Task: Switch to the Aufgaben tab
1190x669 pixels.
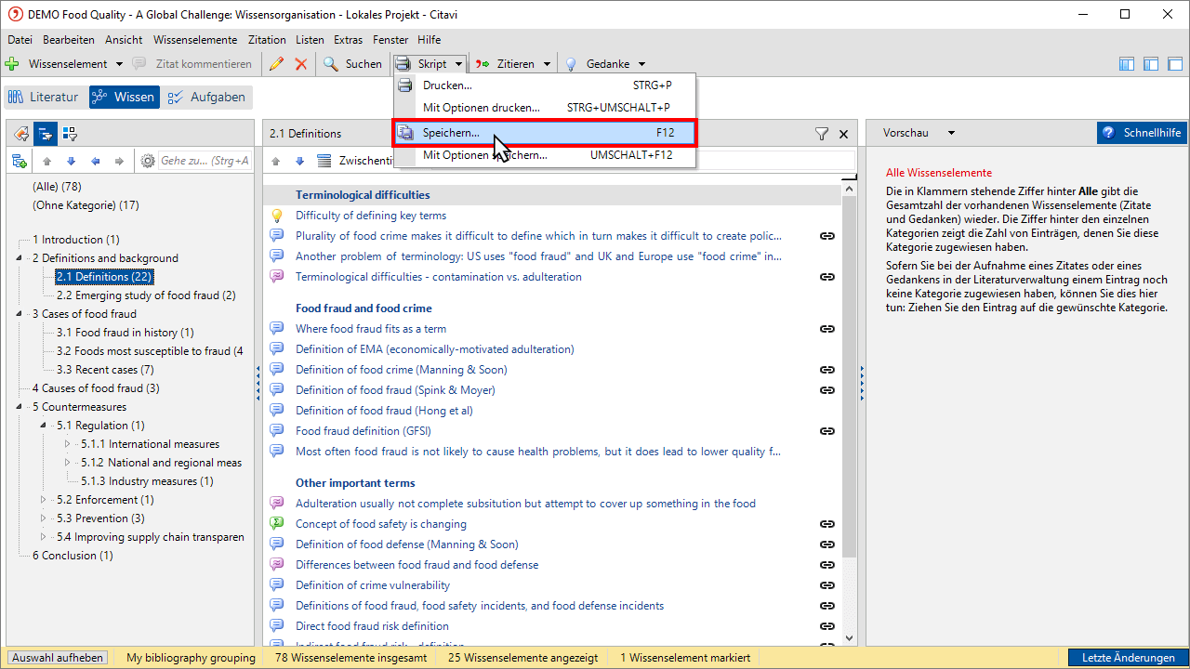Action: pos(206,97)
